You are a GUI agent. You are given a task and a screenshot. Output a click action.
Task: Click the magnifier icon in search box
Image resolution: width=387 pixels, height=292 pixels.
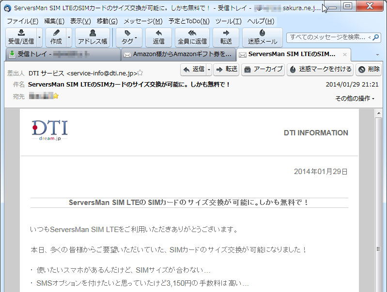click(x=376, y=37)
